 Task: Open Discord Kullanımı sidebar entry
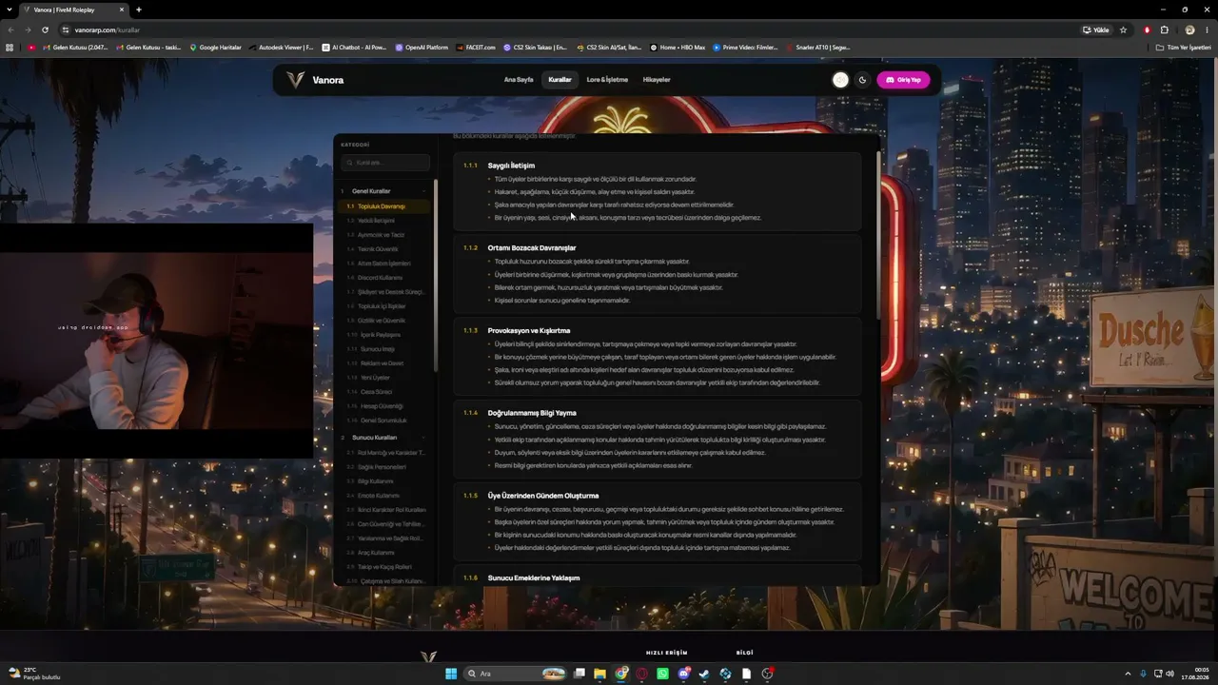click(x=380, y=278)
